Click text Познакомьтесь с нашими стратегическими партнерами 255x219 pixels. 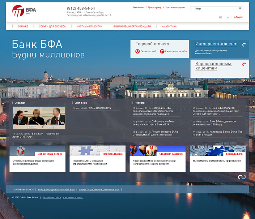point(90,162)
